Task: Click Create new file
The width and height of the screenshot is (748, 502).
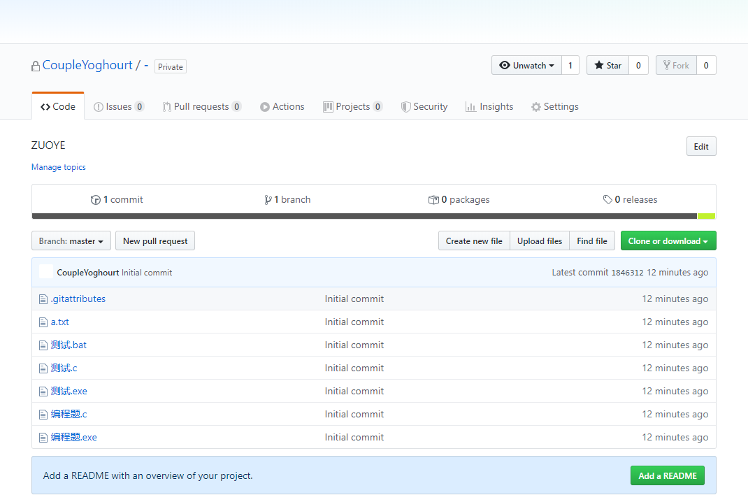Action: coord(474,241)
